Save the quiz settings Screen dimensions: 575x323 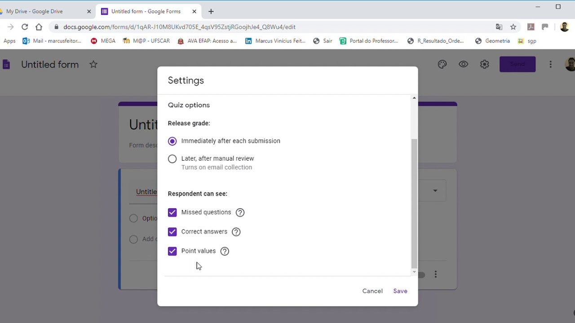pyautogui.click(x=400, y=291)
